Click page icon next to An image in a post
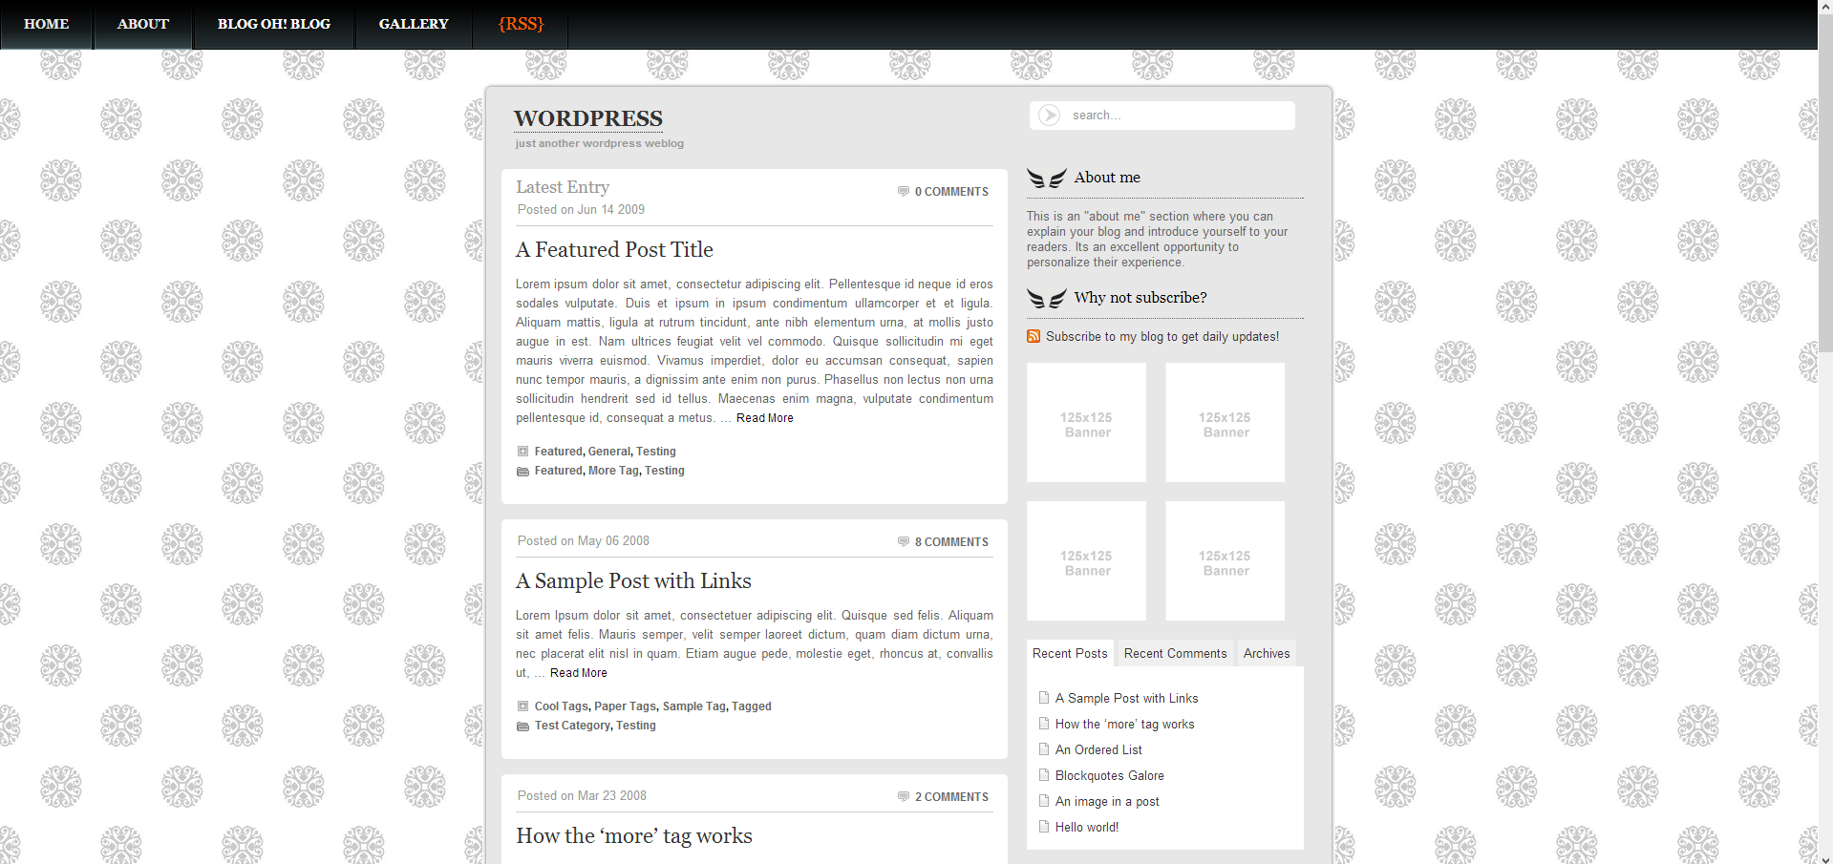1833x864 pixels. [x=1044, y=801]
